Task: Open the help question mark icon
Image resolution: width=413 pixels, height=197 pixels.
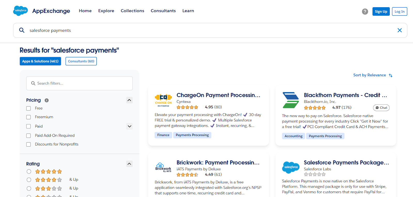Action: 365,12
